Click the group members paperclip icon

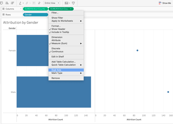pos(27,3)
